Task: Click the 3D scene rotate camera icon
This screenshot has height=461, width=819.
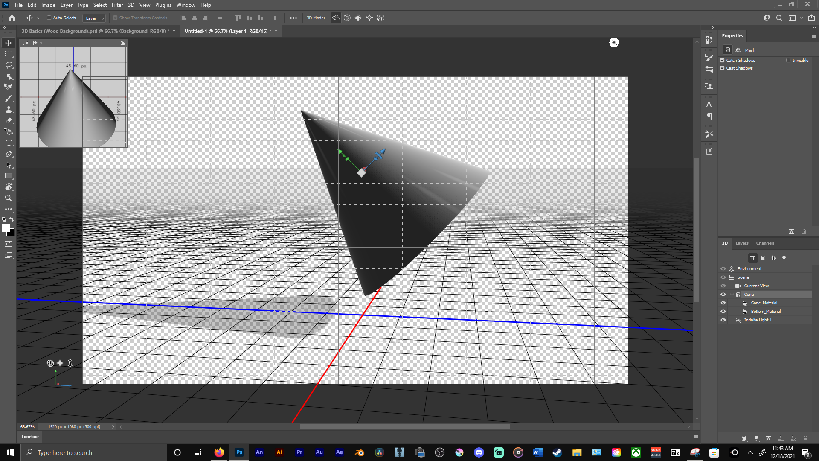Action: [x=337, y=18]
